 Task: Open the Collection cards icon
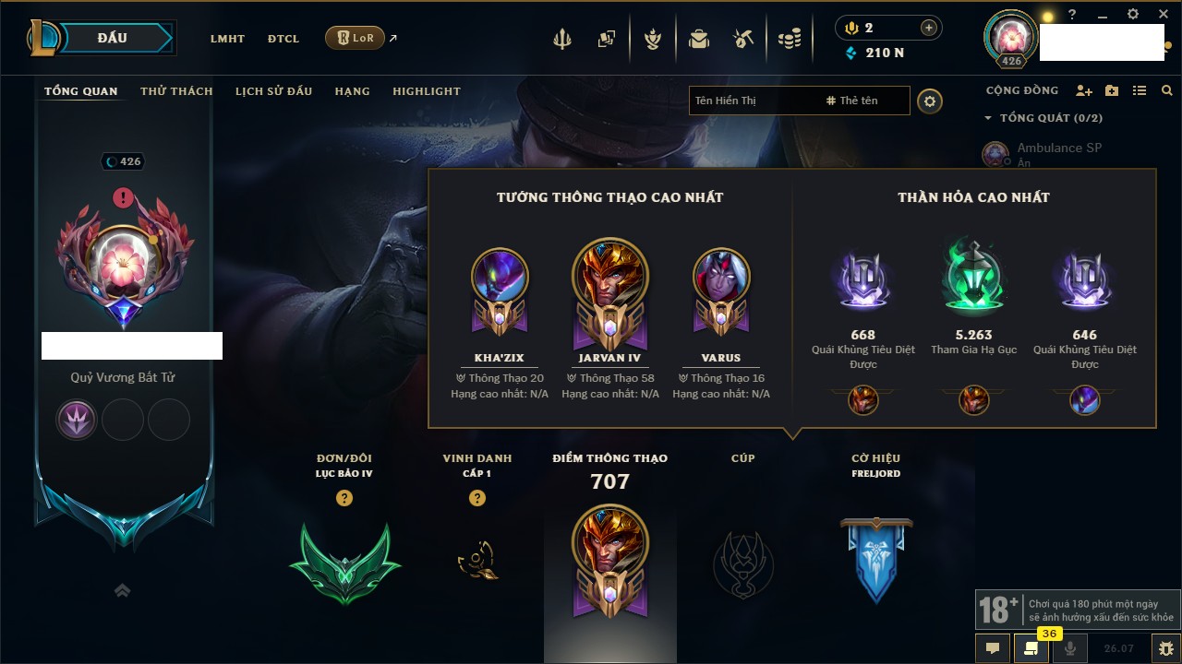tap(606, 39)
